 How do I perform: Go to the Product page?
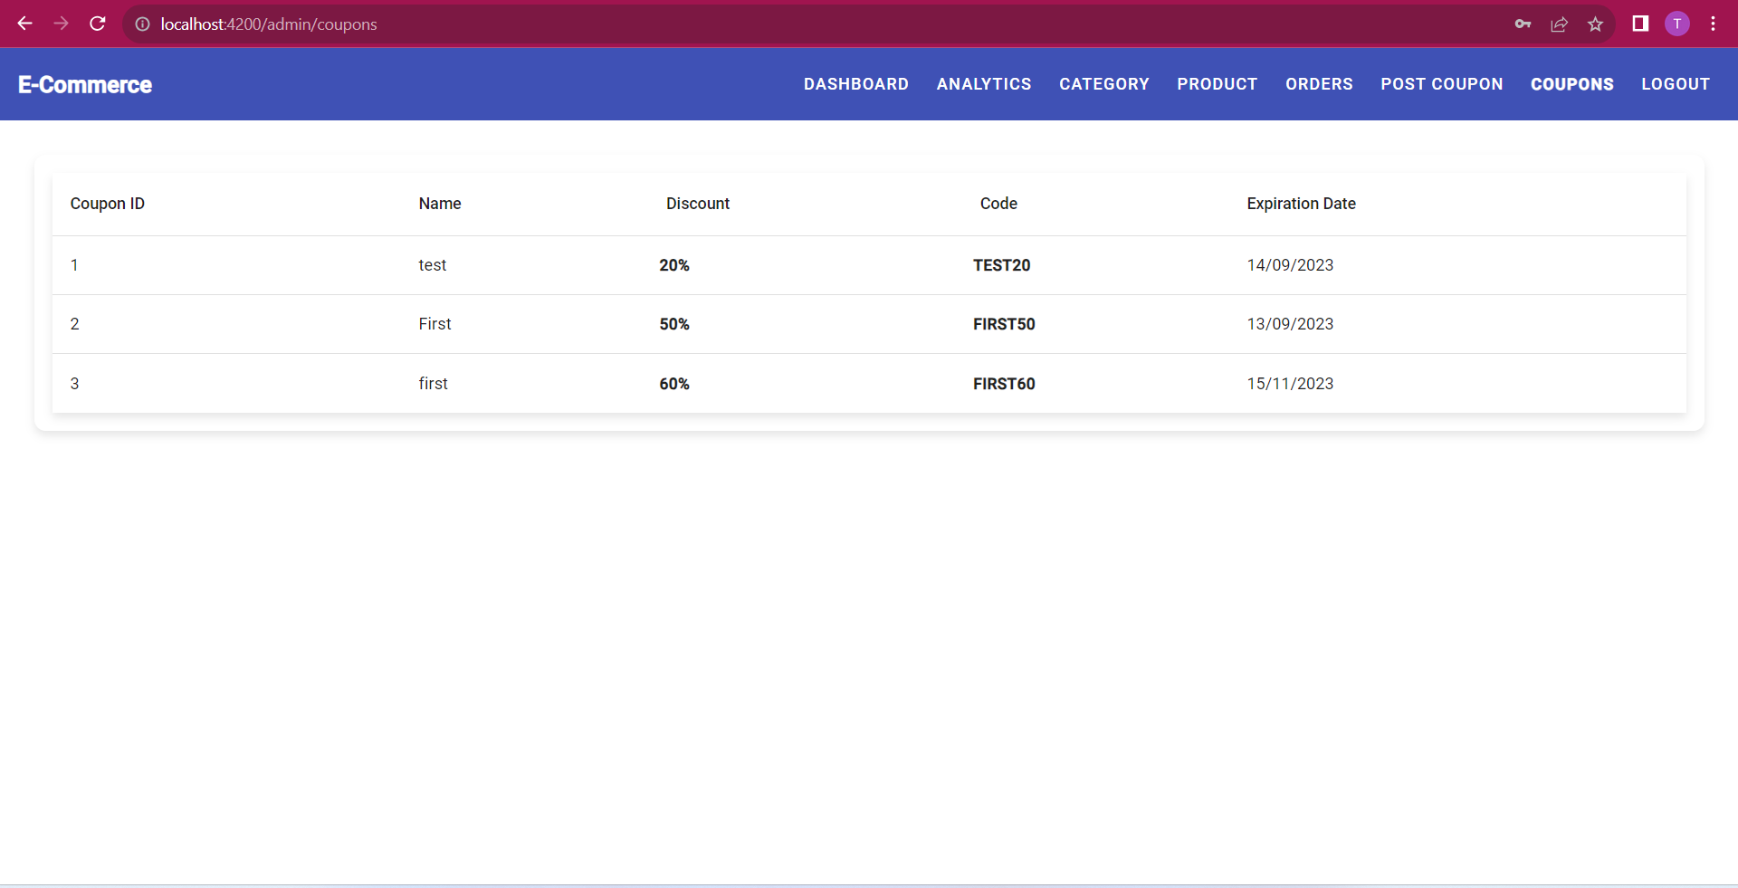(1218, 84)
